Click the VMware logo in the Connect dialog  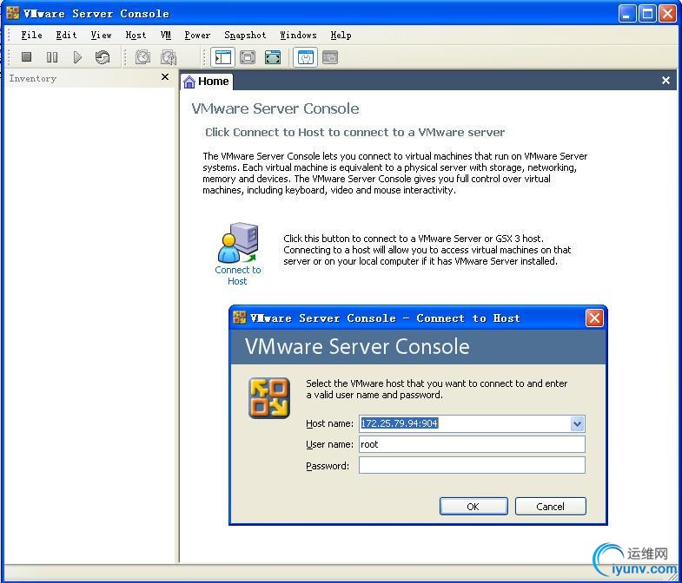click(269, 398)
